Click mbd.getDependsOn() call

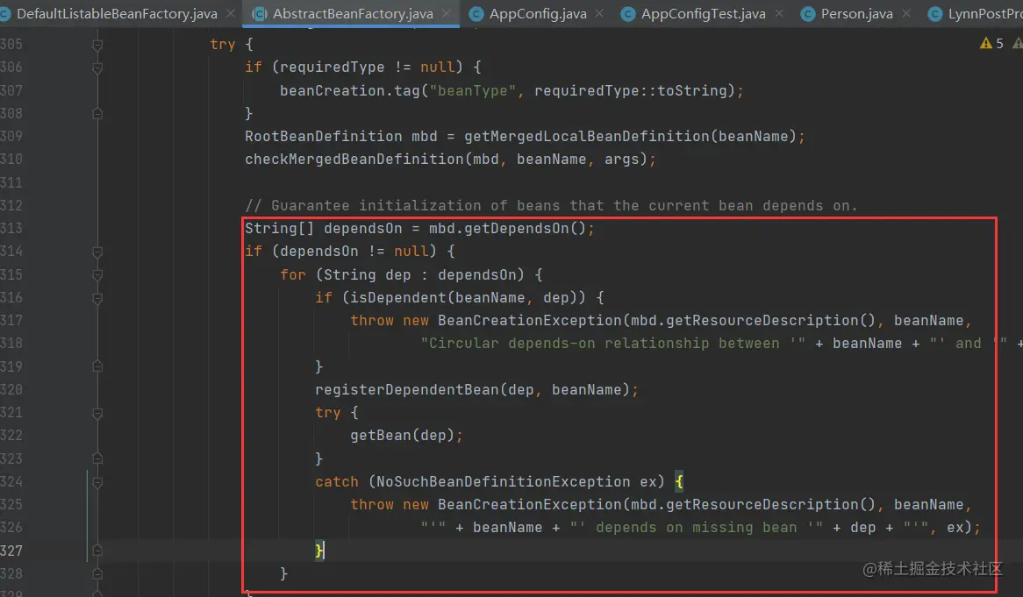coord(507,228)
